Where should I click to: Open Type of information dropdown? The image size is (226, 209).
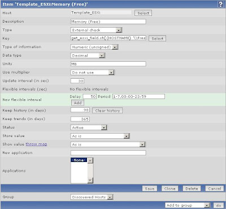point(94,47)
